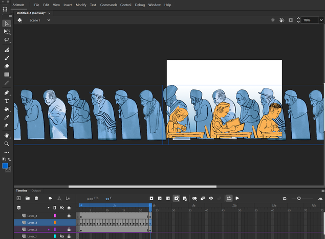
Task: Click the new layer icon in Timeline
Action: click(18, 198)
